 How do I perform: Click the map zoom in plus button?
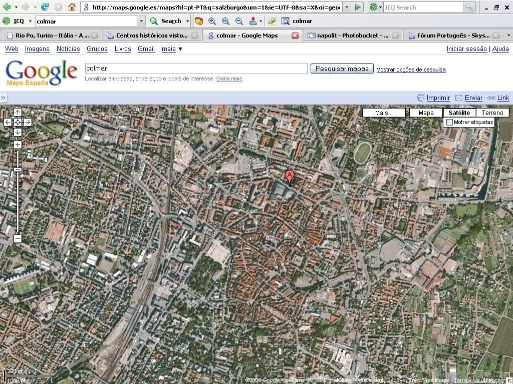(18, 145)
